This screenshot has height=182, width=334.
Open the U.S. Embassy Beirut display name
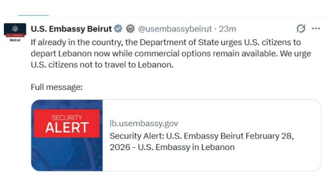[71, 29]
